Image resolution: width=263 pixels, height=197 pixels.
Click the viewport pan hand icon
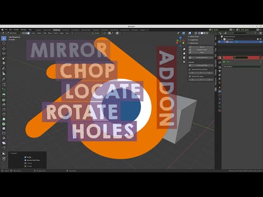pyautogui.click(x=184, y=54)
